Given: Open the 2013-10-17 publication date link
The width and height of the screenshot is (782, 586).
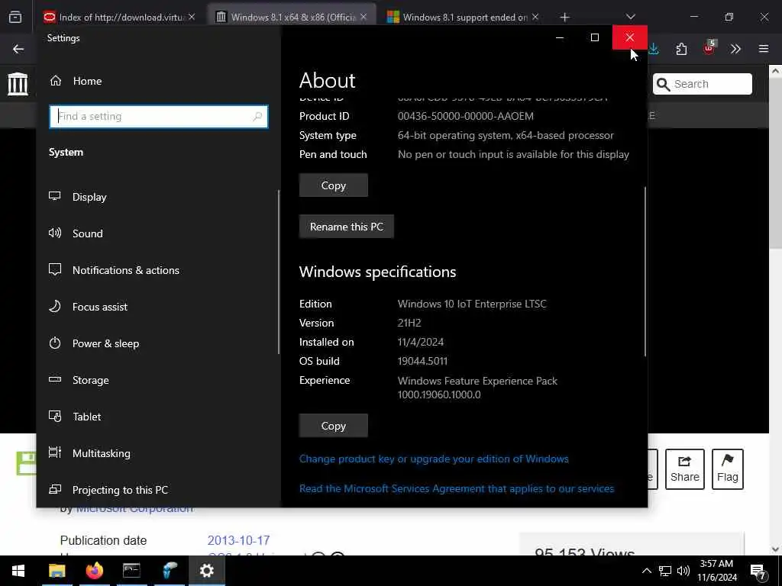Looking at the screenshot, I should (x=238, y=541).
